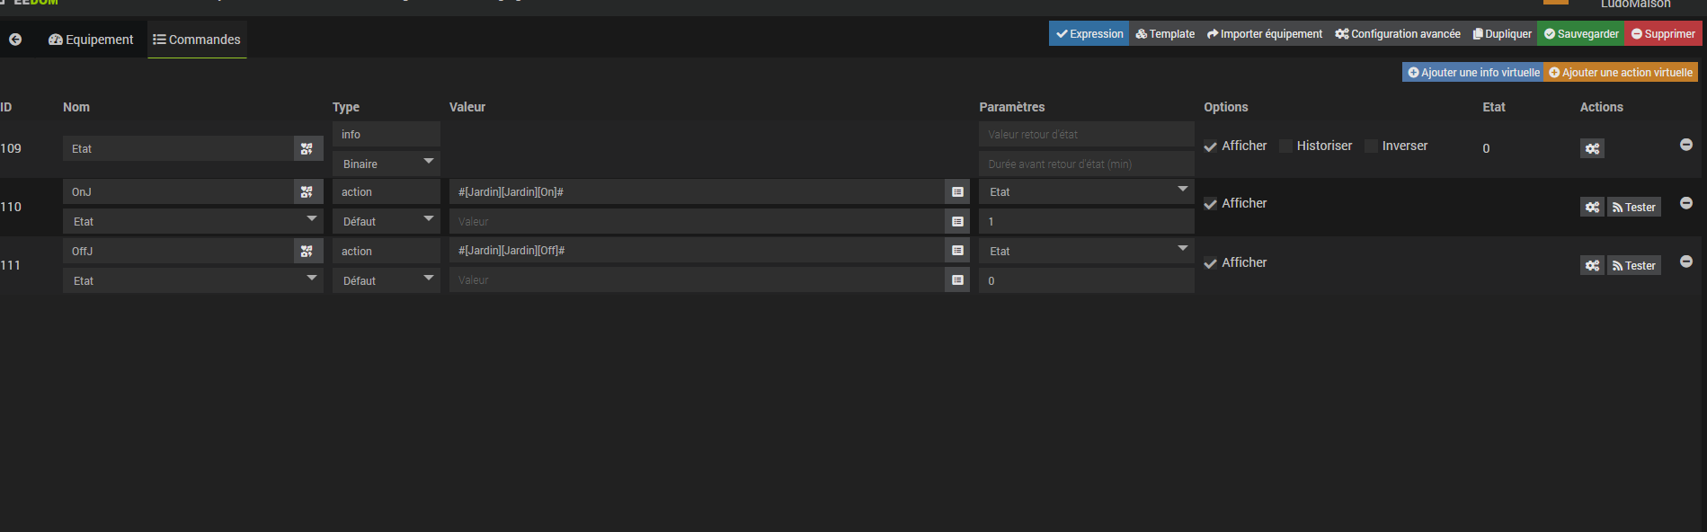The height and width of the screenshot is (532, 1707).
Task: Open name icon picker for Etat command
Action: [307, 148]
